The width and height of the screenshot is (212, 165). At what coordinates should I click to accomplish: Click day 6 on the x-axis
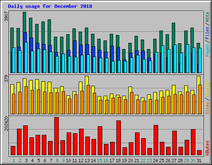(45, 160)
